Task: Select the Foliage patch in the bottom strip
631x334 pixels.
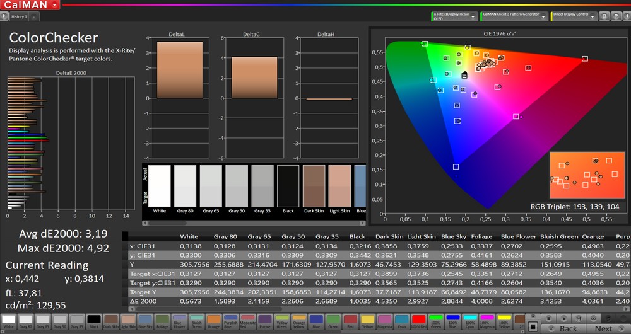Action: tap(162, 321)
